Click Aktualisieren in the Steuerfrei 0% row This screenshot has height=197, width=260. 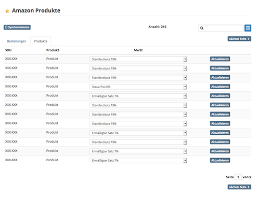pyautogui.click(x=220, y=87)
